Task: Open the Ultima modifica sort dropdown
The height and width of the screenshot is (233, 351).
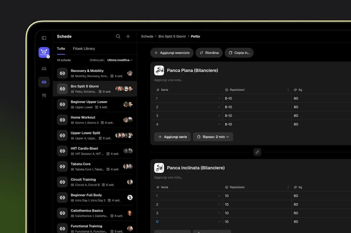Action: tap(120, 60)
